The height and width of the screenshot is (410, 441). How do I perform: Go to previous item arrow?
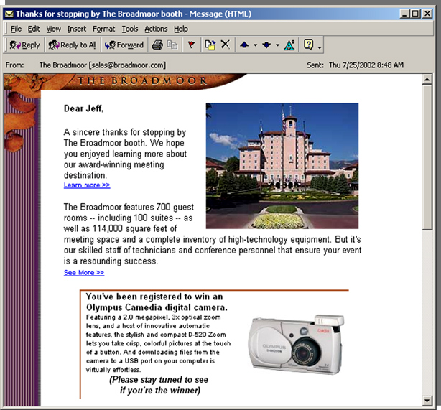[x=244, y=45]
